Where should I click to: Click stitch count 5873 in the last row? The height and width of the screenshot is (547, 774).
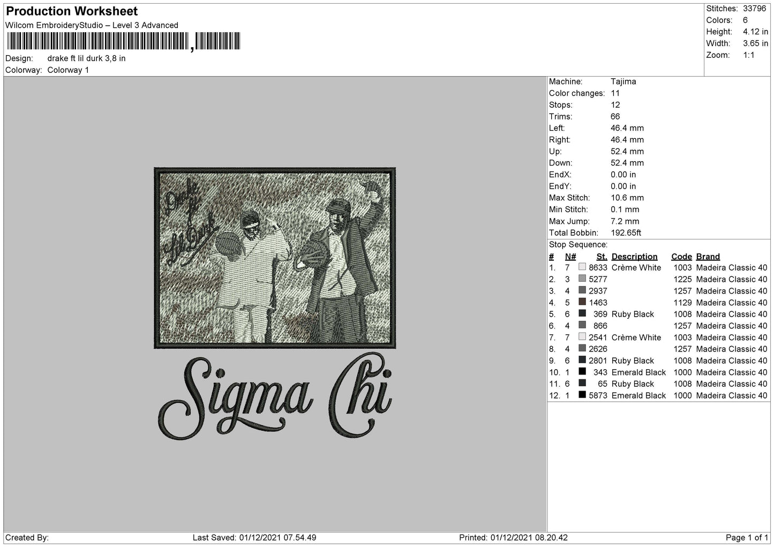click(598, 395)
